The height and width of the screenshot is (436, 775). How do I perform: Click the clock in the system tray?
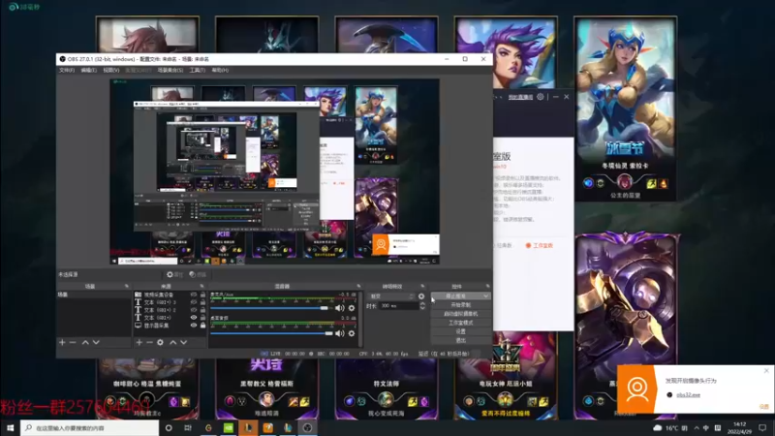click(x=739, y=427)
